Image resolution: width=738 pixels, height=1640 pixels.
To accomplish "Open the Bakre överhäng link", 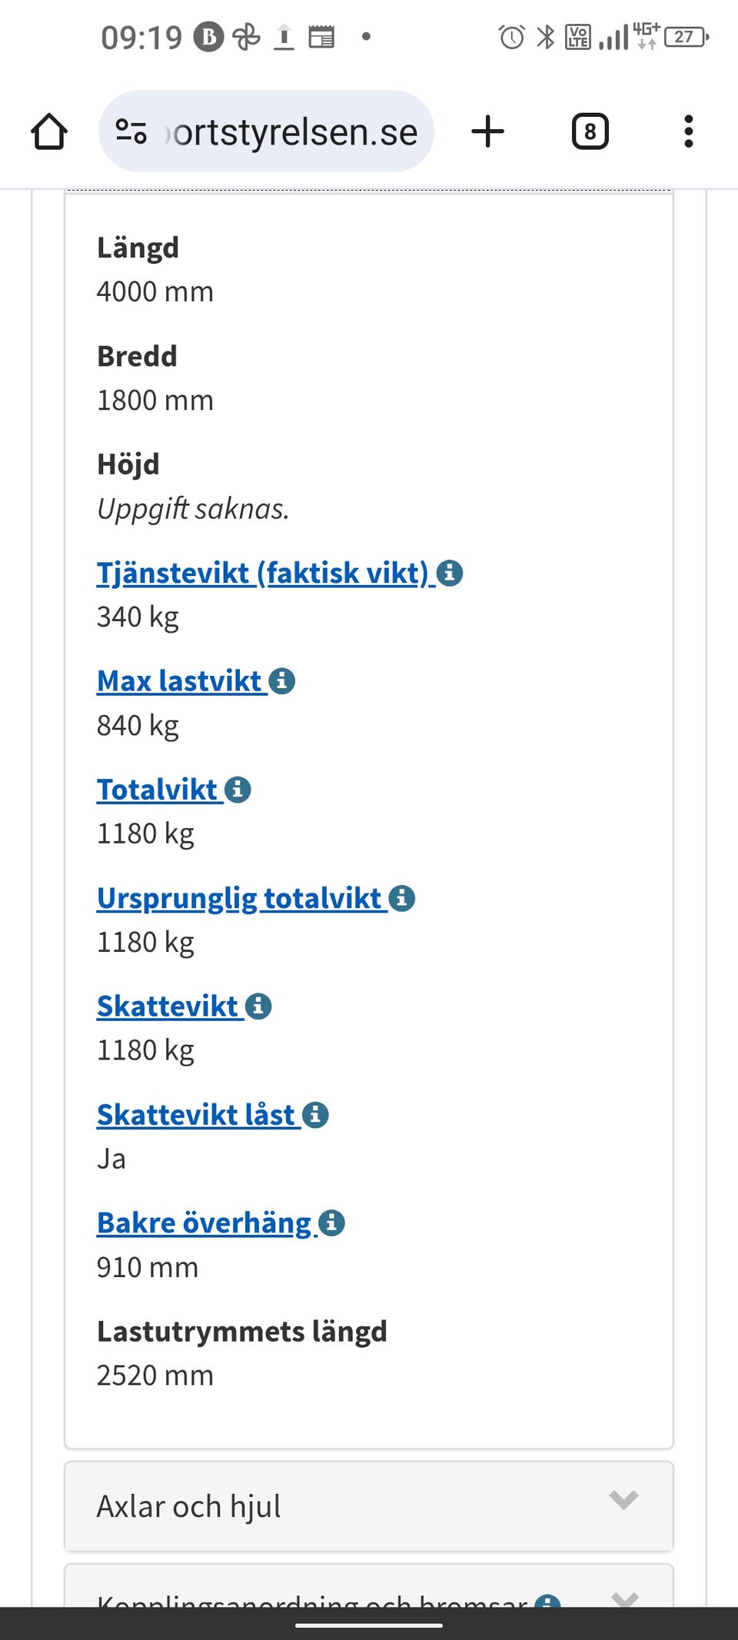I will pos(204,1223).
